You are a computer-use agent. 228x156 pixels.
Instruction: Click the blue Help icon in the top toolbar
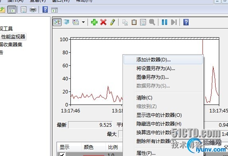pyautogui.click(x=45, y=10)
